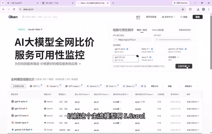Screen dimensions: 212x134
Task: Bookmark this page with the star
Action: [183, 9]
